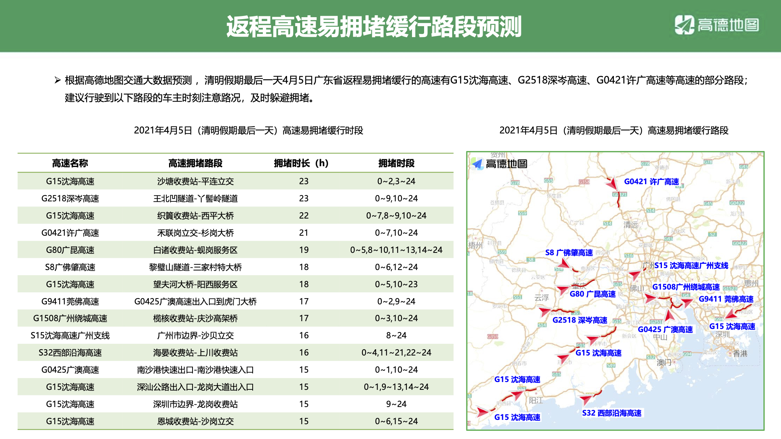Select the G80广昆高速 table row name
This screenshot has width=781, height=439.
[70, 250]
